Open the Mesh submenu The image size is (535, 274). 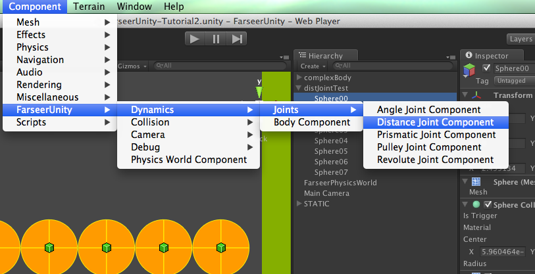click(x=60, y=22)
